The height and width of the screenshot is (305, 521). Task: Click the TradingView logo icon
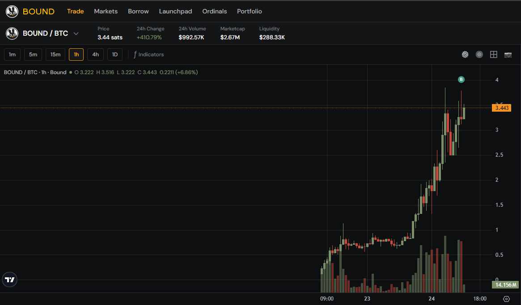click(x=10, y=280)
